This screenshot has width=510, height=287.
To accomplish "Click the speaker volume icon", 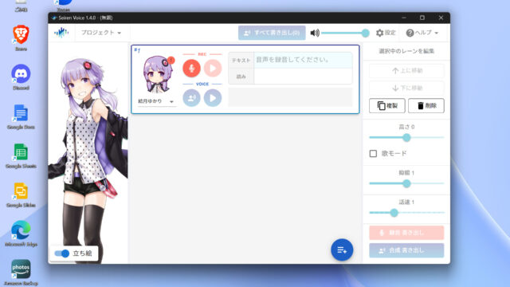I will [315, 33].
